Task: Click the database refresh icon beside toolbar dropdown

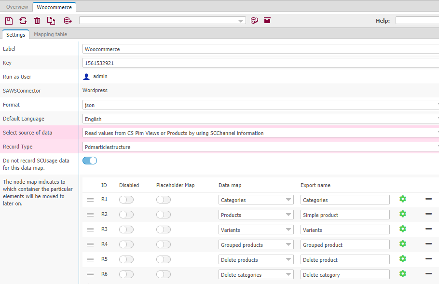Action: [x=254, y=20]
